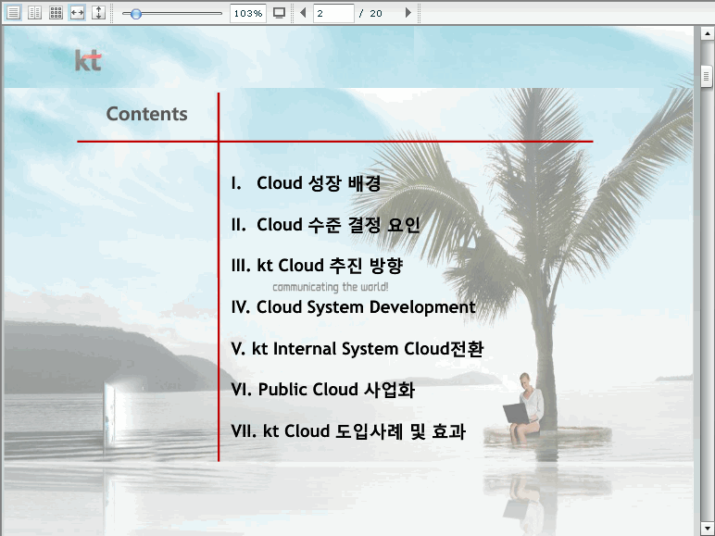Switch to single page continuous view
This screenshot has width=715, height=536.
(13, 13)
